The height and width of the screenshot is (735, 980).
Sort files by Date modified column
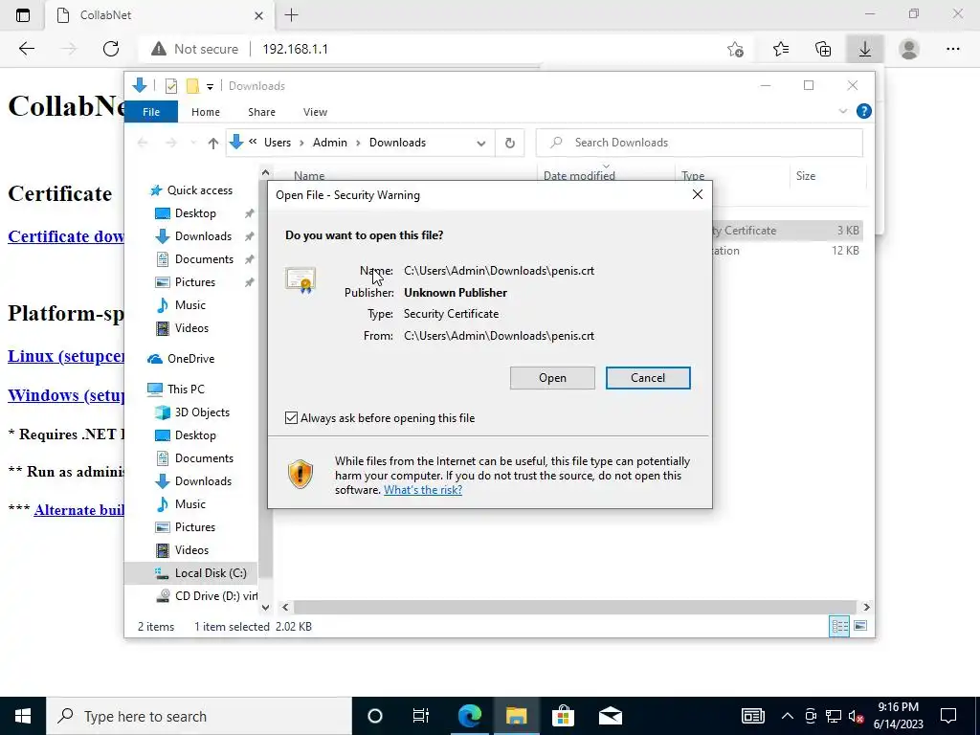tap(579, 176)
